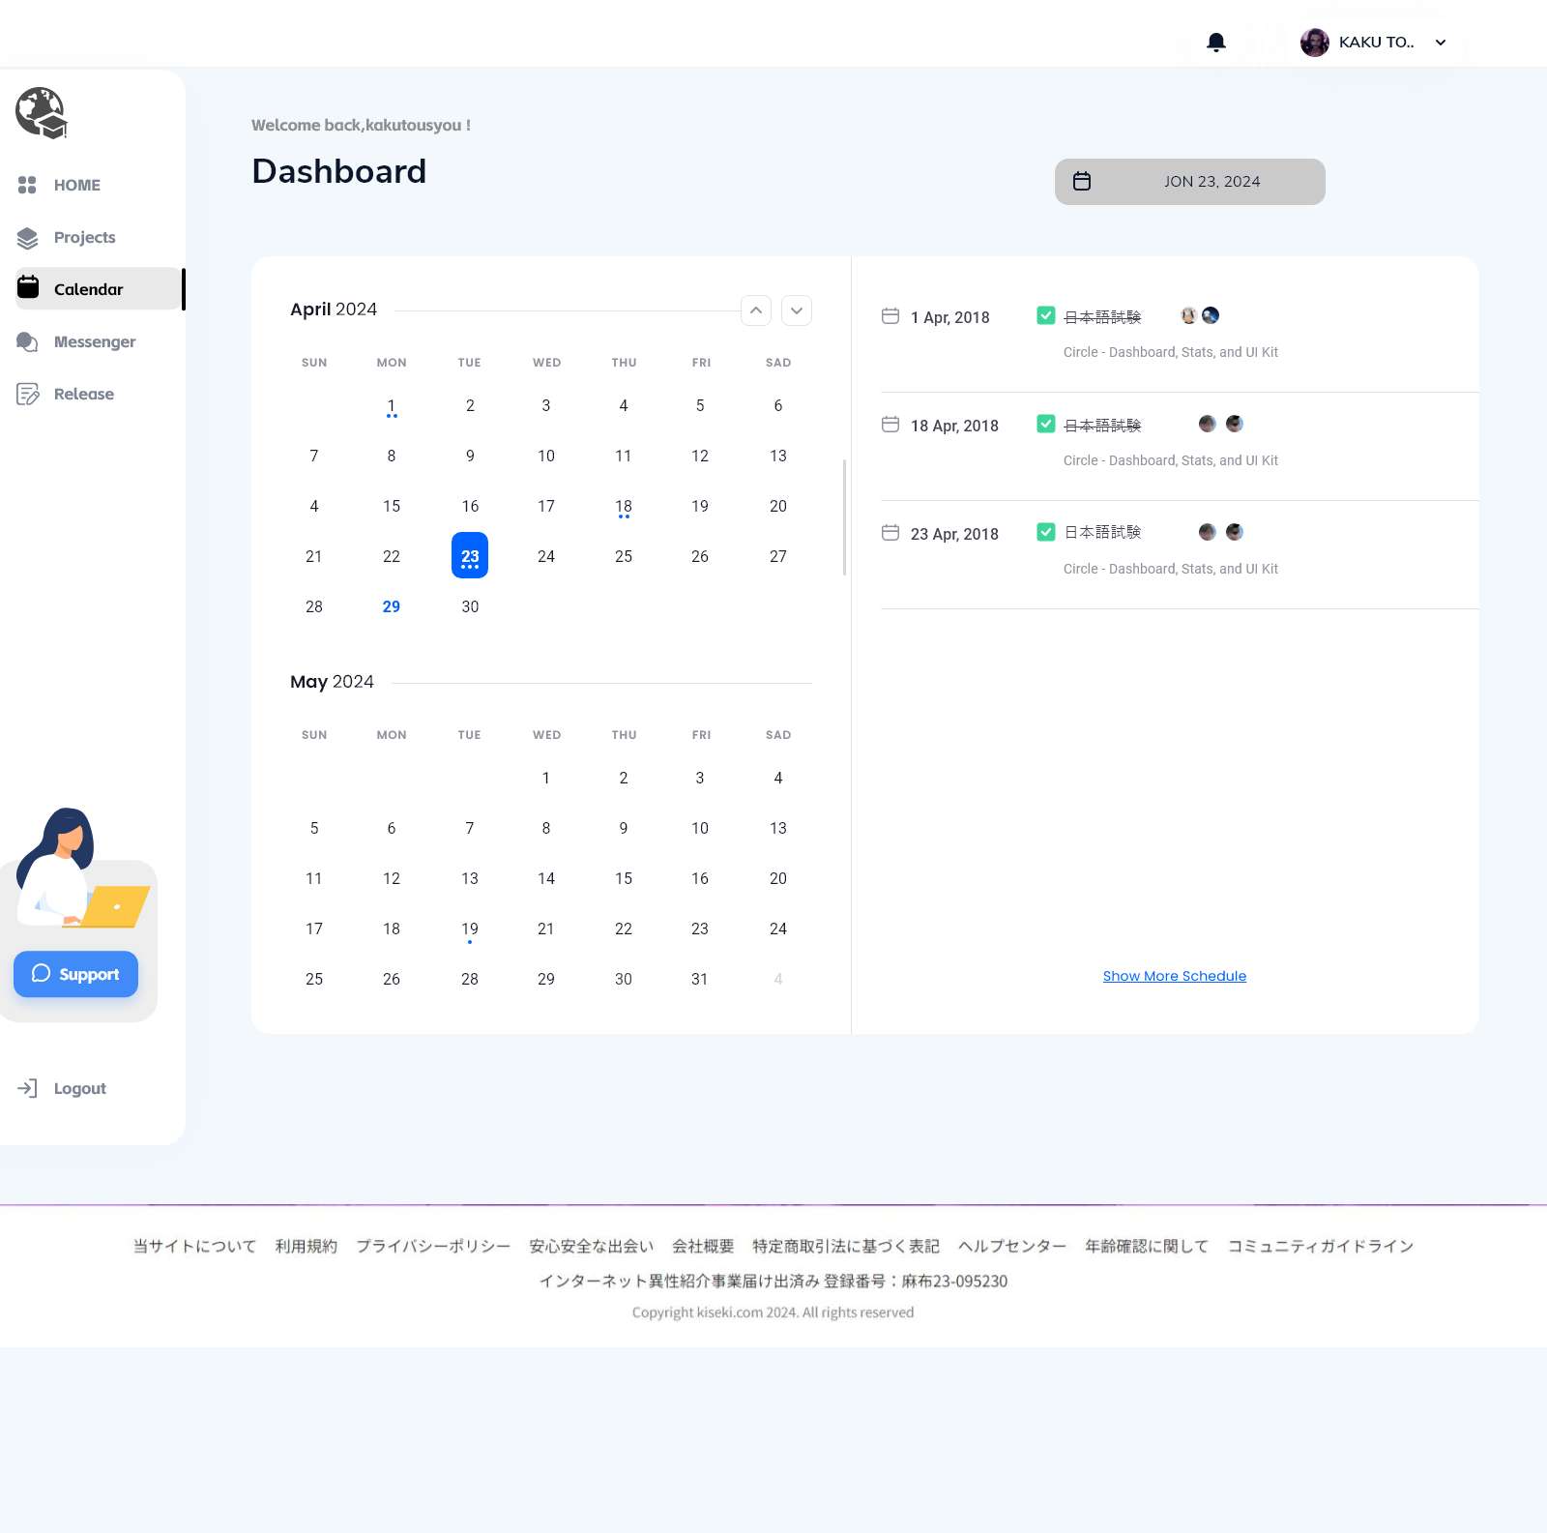Click the Projects layers icon
1547x1533 pixels.
click(x=27, y=238)
